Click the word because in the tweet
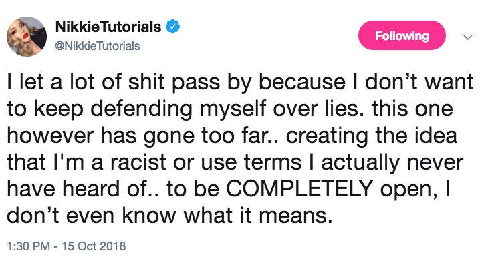The width and height of the screenshot is (486, 261). 302,82
